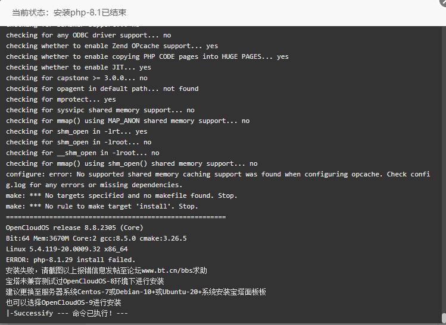Click the 'No rule to make target install' line
The height and width of the screenshot is (325, 446).
[x=102, y=206]
